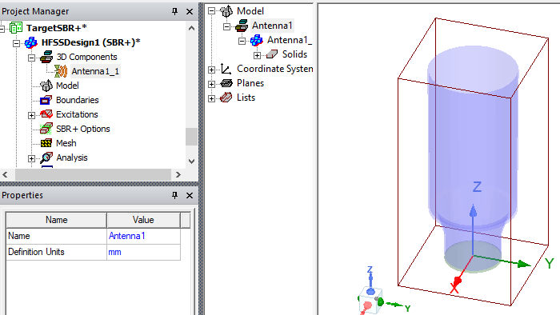The height and width of the screenshot is (315, 560).
Task: Click the SBR+ Options icon
Action: point(46,129)
